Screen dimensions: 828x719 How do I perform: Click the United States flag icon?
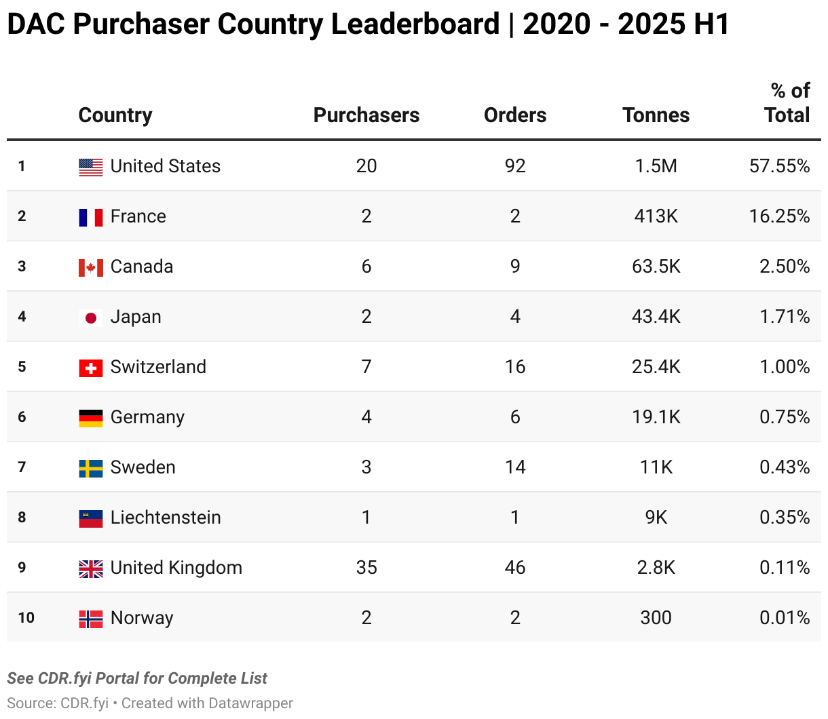click(91, 167)
